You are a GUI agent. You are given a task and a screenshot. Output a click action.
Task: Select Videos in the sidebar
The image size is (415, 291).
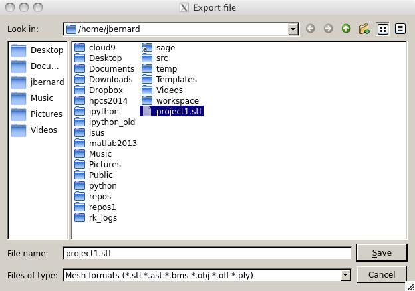34,130
